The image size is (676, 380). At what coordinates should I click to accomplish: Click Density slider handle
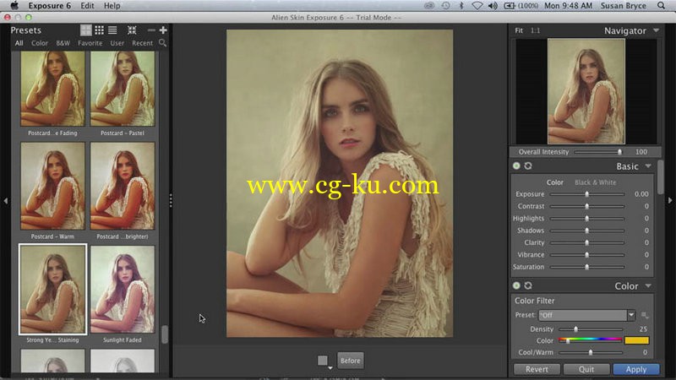[x=575, y=329]
